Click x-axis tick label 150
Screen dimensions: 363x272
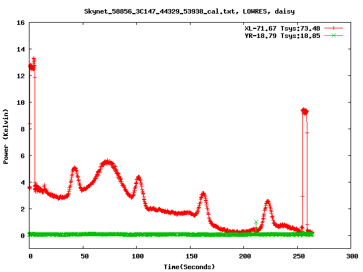click(x=191, y=256)
